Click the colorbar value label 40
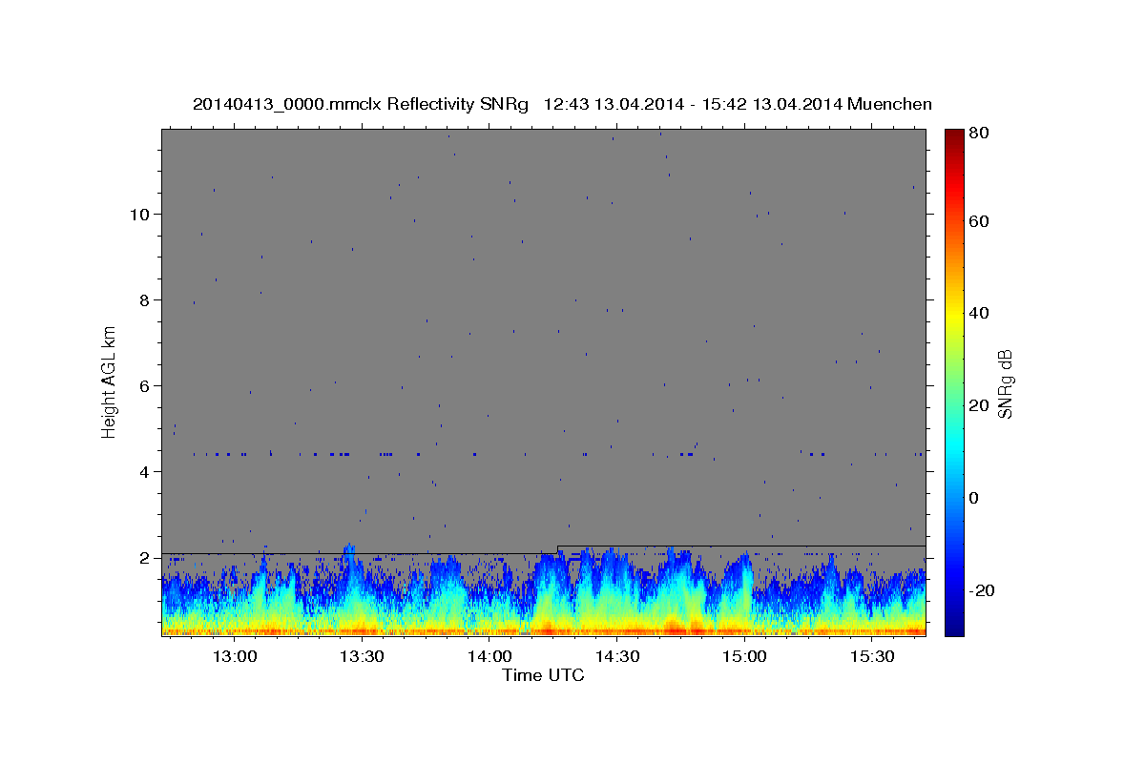Viewport: 1145px width, 763px height. pos(981,313)
